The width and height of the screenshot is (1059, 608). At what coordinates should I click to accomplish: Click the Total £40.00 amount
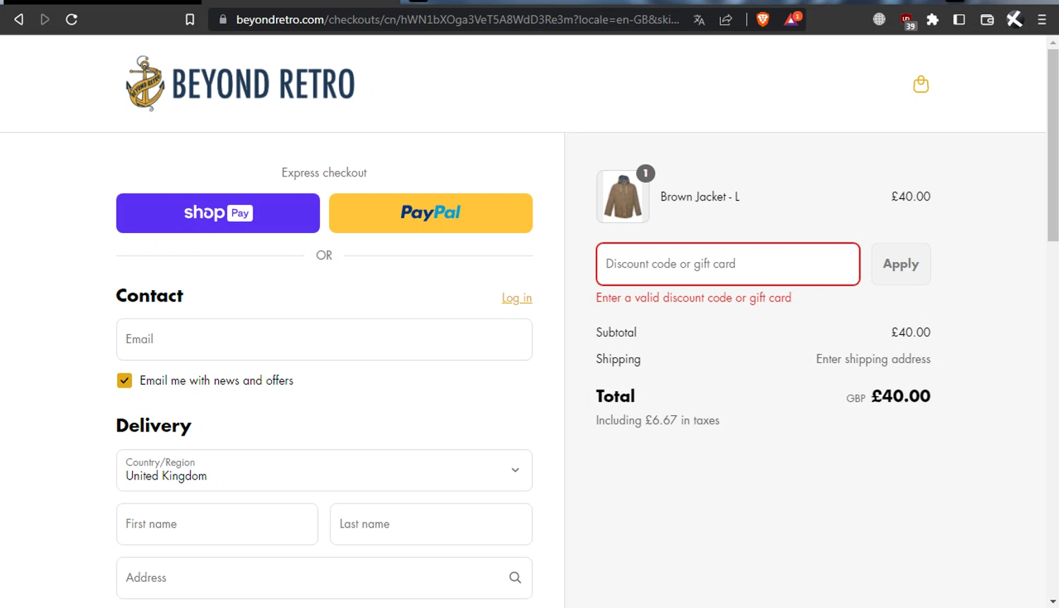(x=901, y=396)
